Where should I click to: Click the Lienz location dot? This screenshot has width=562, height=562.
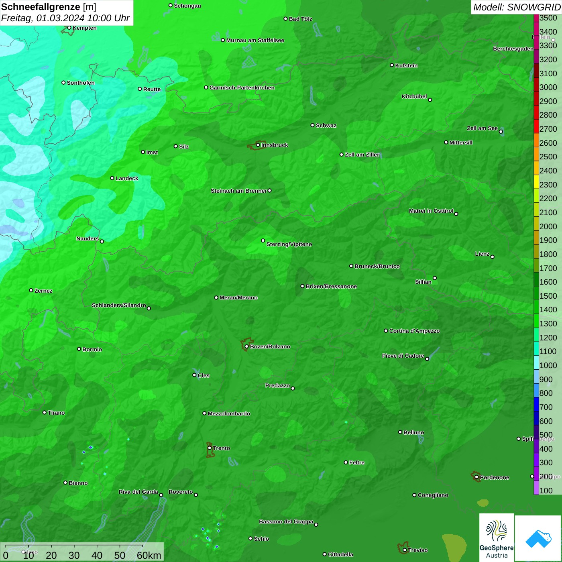[493, 257]
